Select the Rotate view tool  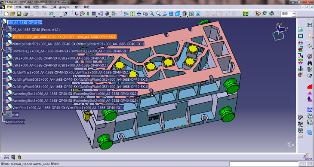pos(145,14)
